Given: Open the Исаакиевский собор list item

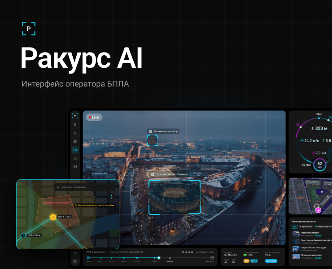Looking at the screenshot, I should pyautogui.click(x=312, y=256).
